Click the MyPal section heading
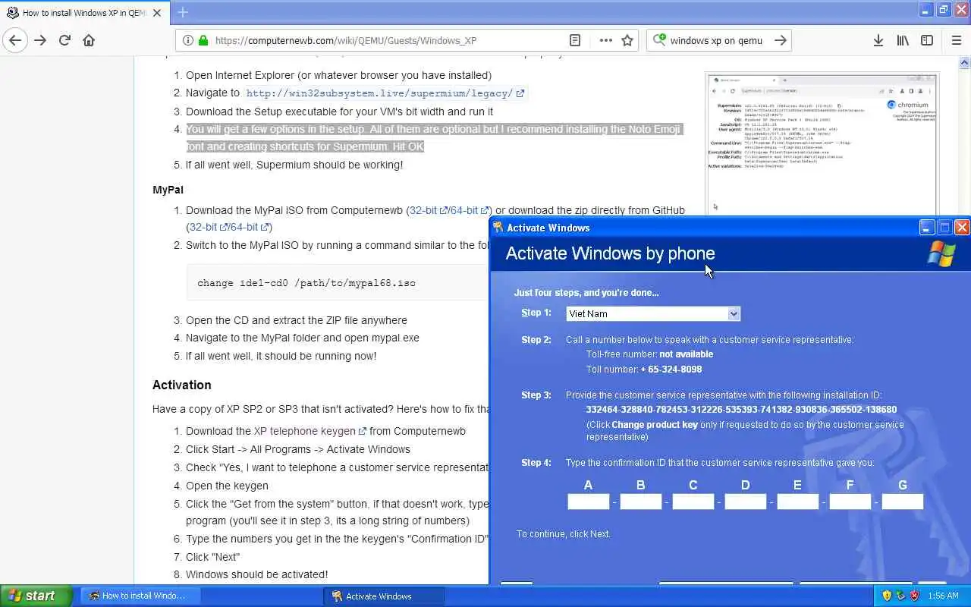971x607 pixels. point(168,190)
